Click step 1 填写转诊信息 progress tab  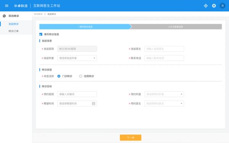[x=85, y=27]
